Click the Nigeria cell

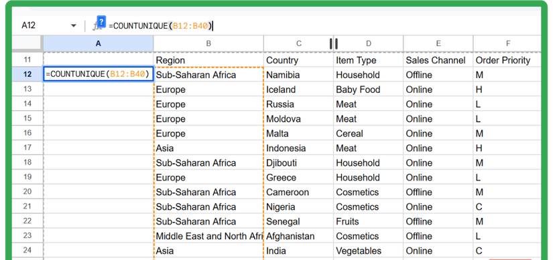[299, 207]
